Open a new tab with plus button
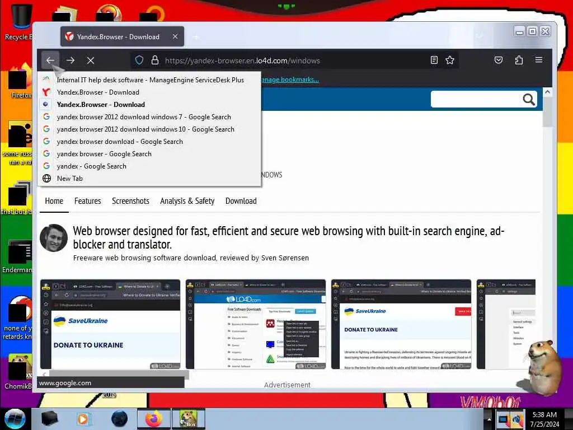 click(196, 36)
